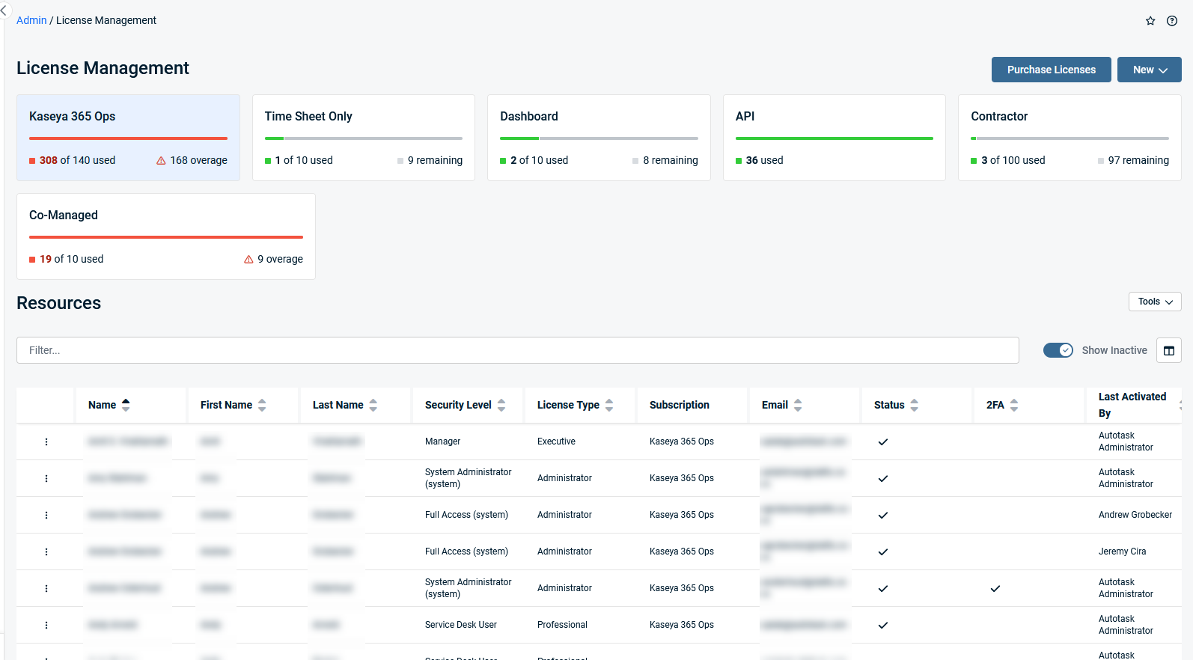Collapse the side panel with the chevron

pos(4,10)
